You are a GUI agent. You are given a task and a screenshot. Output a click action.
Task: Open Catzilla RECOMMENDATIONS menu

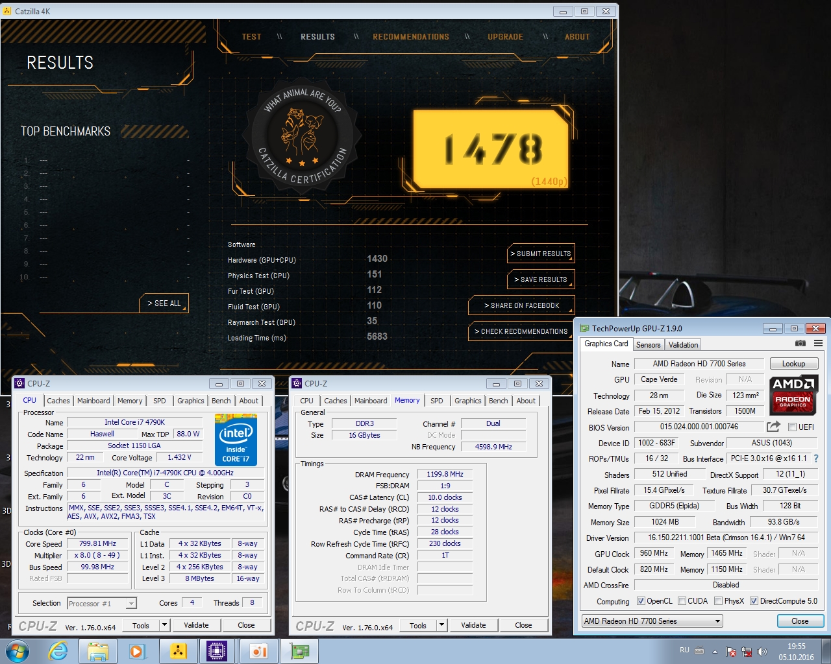click(411, 37)
